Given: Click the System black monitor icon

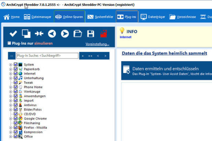Looking at the screenshot, I should [20, 65].
